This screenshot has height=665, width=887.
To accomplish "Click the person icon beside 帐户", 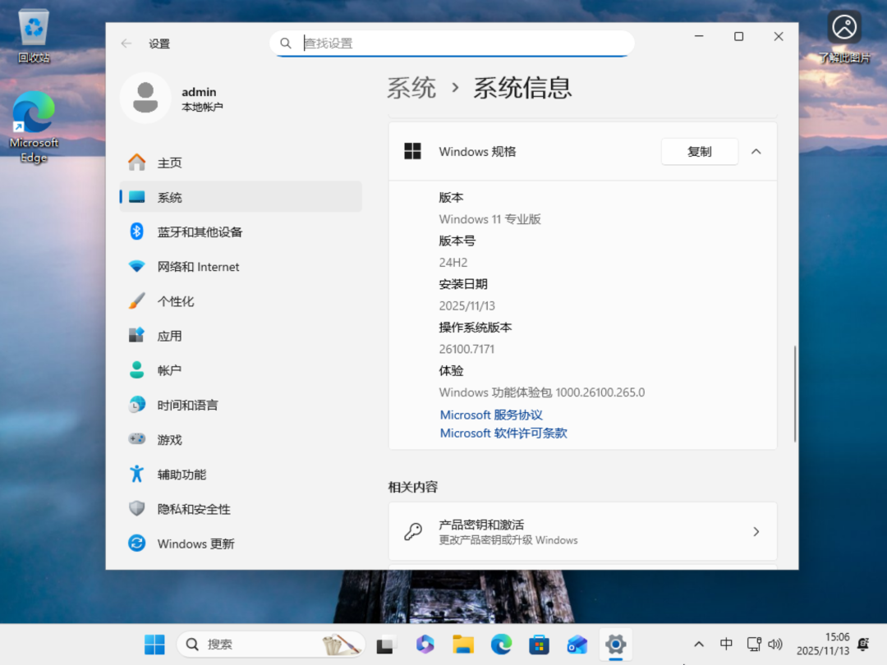I will click(x=137, y=369).
